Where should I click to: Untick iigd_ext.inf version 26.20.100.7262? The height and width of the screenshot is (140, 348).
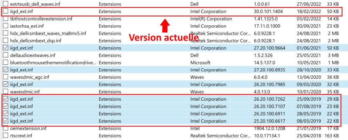5,99
